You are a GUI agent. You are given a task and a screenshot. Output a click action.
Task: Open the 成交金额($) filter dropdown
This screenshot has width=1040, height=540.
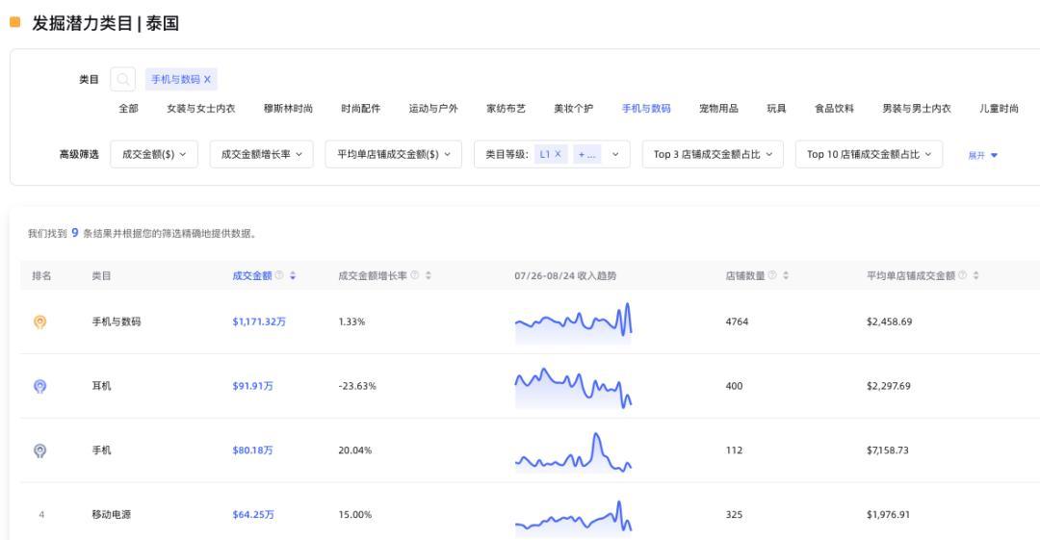coord(154,154)
